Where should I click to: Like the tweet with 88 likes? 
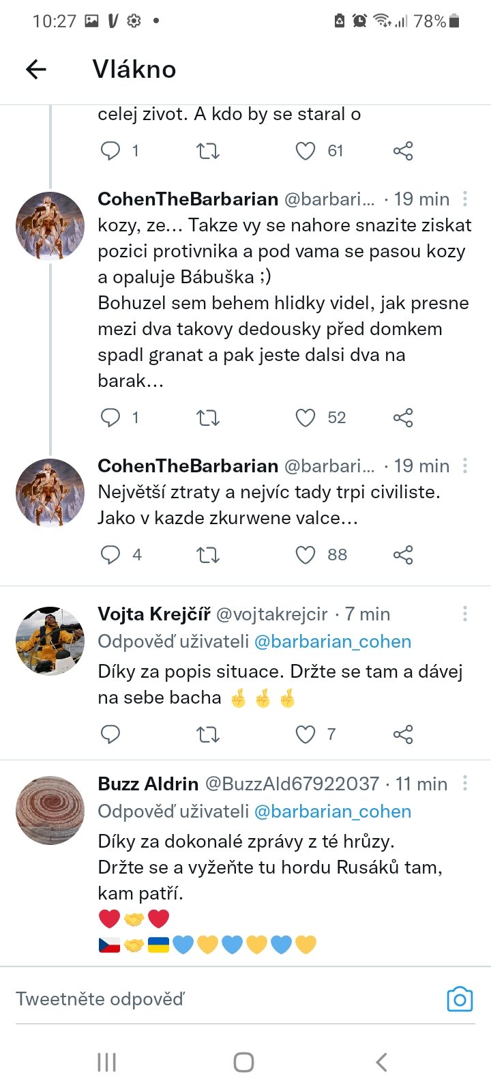pyautogui.click(x=305, y=555)
